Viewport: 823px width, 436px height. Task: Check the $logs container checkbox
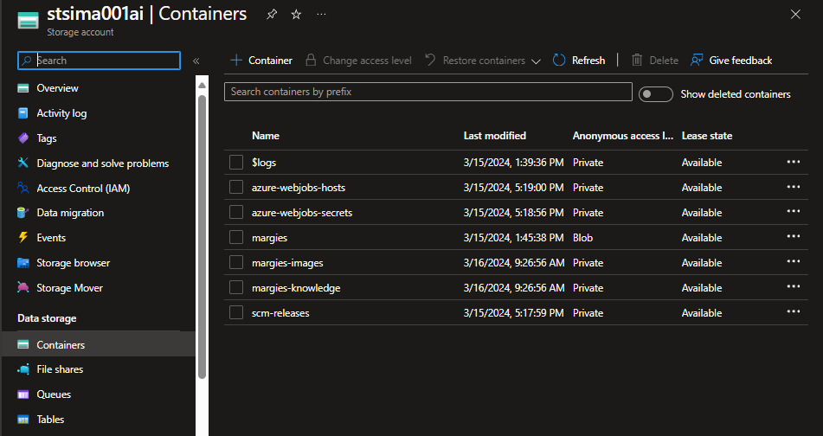click(x=236, y=162)
